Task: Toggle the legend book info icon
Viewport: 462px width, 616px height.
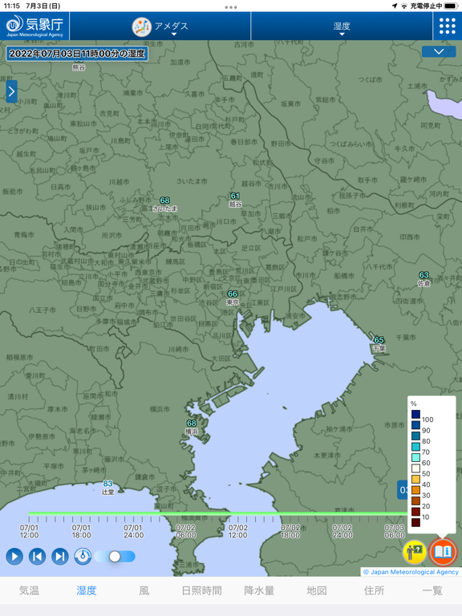Action: click(443, 552)
